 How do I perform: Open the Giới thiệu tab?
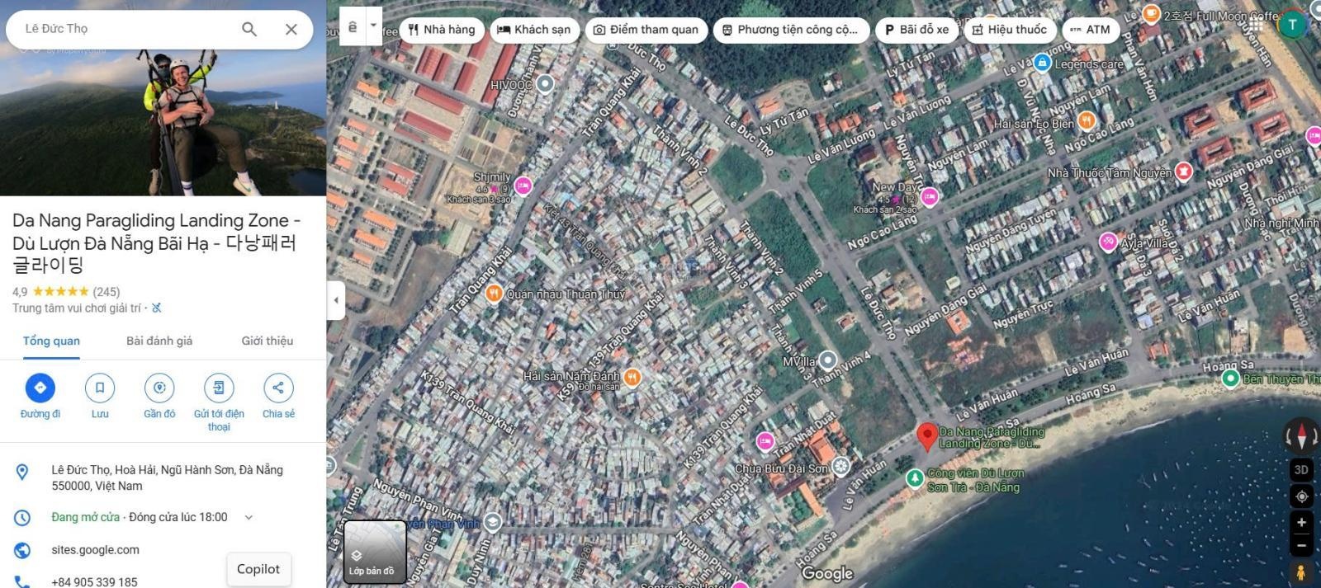click(x=267, y=341)
